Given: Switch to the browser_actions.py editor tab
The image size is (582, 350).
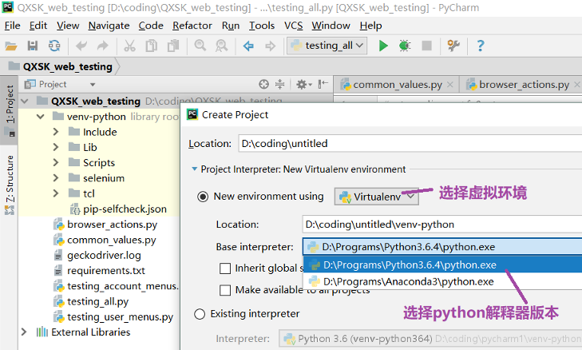Looking at the screenshot, I should point(524,85).
